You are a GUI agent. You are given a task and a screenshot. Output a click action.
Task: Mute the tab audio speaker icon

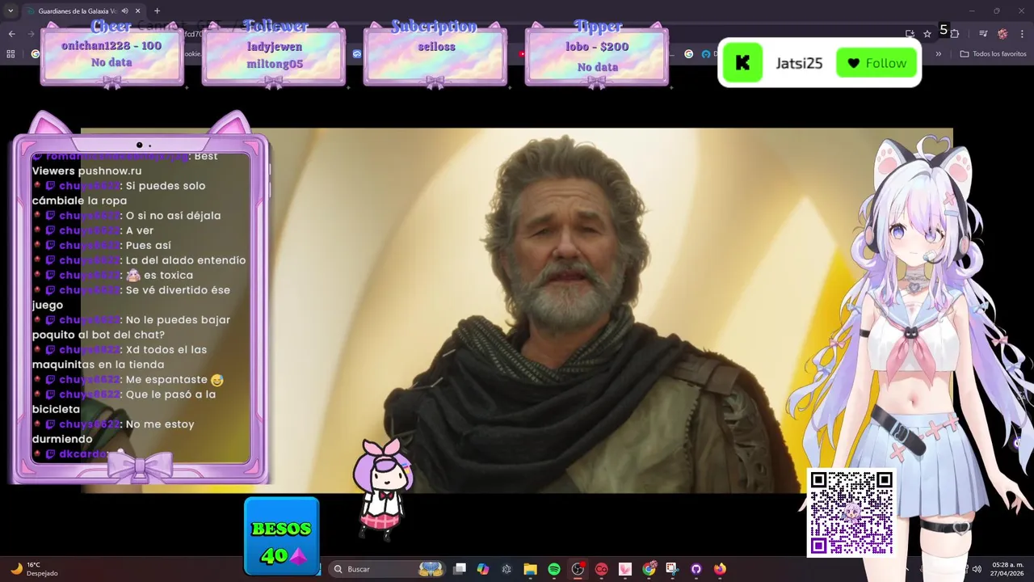(x=124, y=11)
